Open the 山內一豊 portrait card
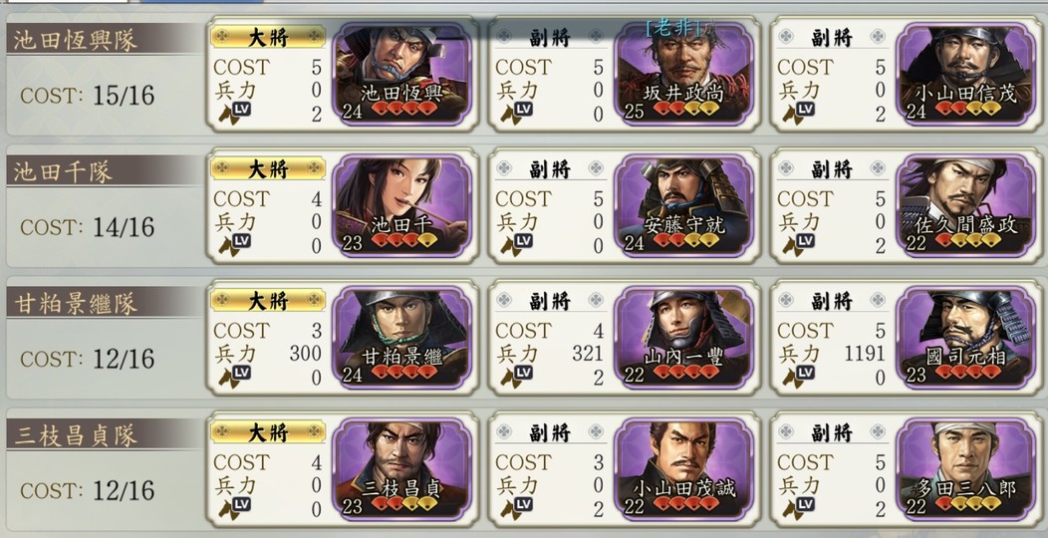 683,337
